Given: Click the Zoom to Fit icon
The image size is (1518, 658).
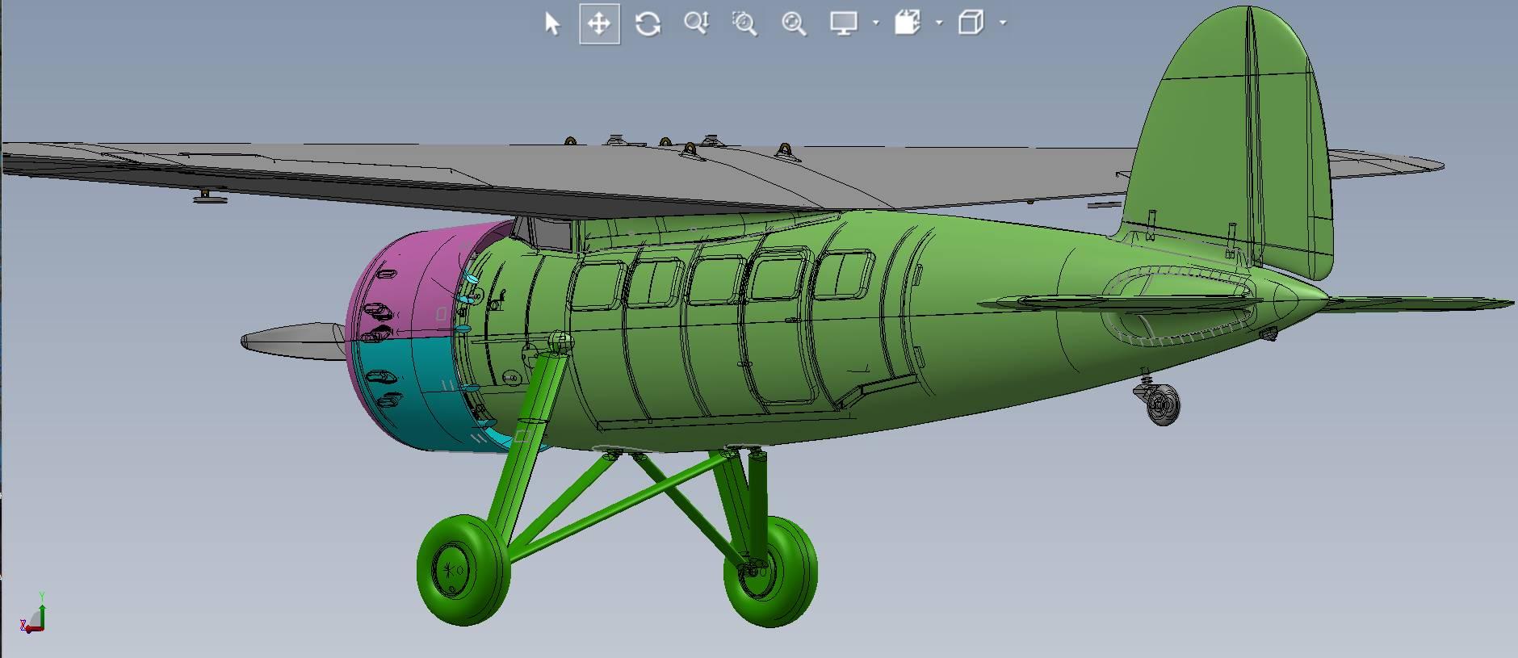Looking at the screenshot, I should [794, 23].
